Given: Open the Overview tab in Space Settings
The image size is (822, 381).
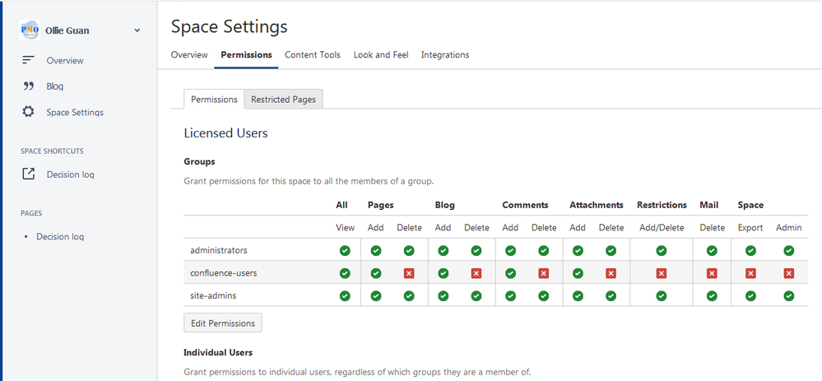Looking at the screenshot, I should click(189, 55).
